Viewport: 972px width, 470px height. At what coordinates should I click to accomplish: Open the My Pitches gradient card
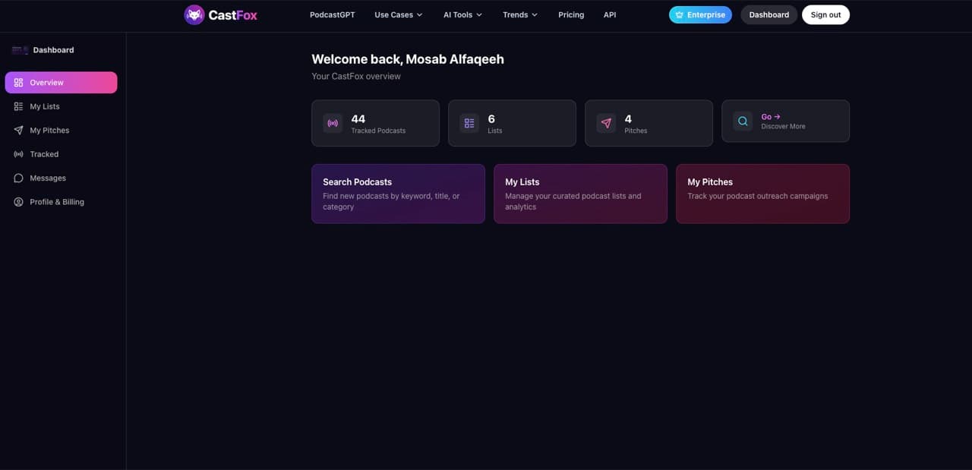763,194
